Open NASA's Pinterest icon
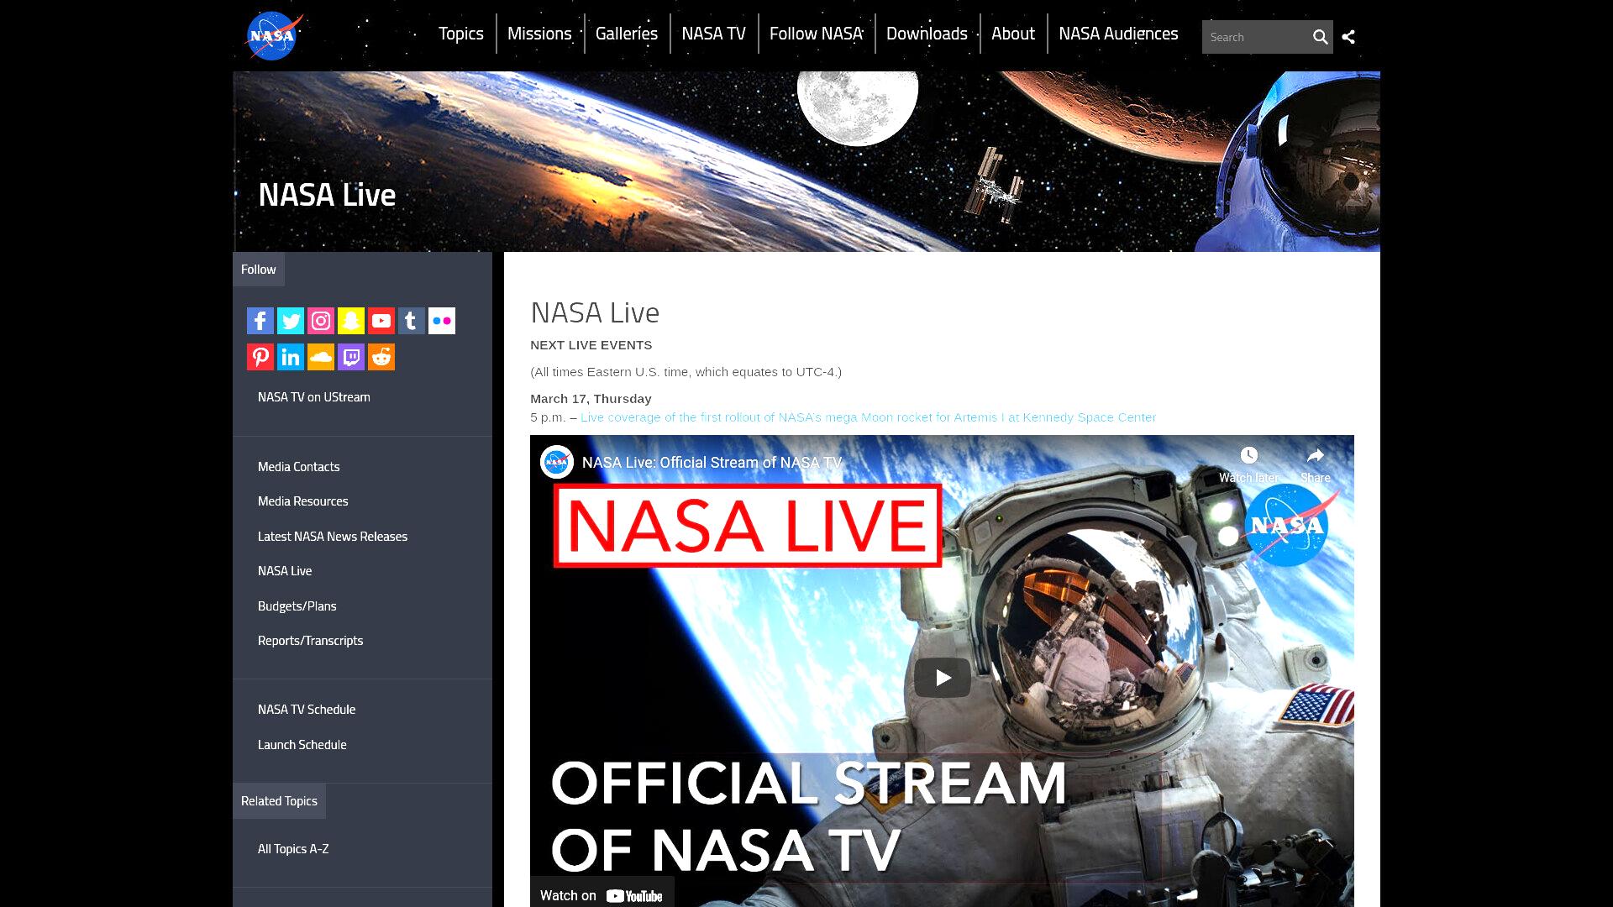1613x907 pixels. pos(260,357)
